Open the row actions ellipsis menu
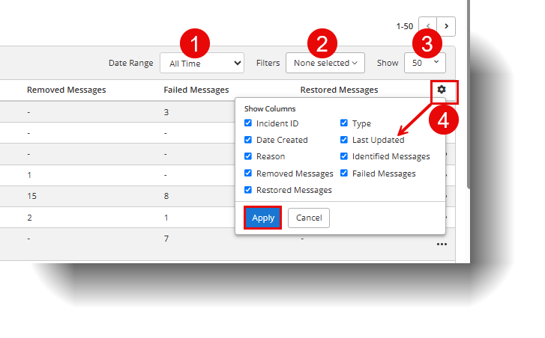The height and width of the screenshot is (338, 545). 442,244
